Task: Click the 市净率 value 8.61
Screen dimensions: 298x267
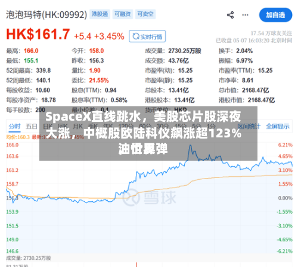Action: (x=247, y=80)
